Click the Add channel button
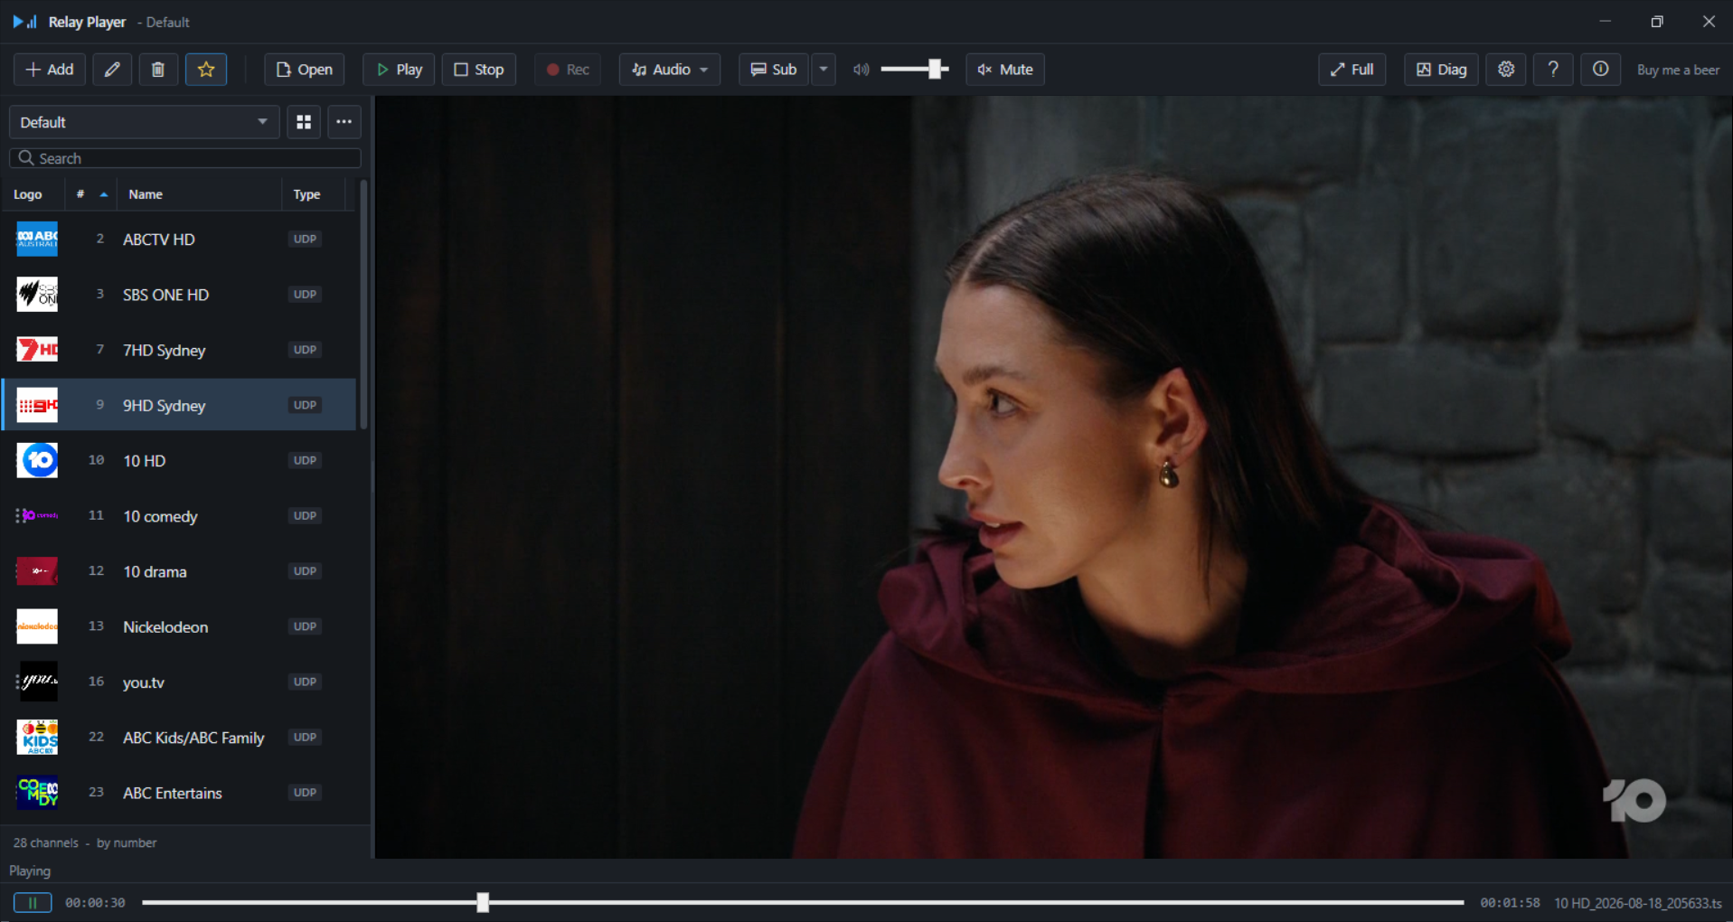Viewport: 1733px width, 922px height. click(x=50, y=70)
